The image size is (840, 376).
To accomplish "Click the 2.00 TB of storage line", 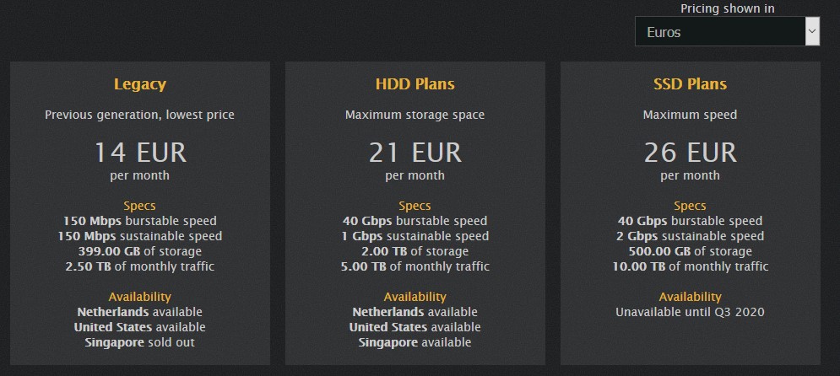I will point(415,251).
